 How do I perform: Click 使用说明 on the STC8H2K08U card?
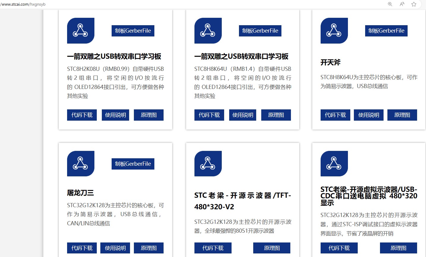tap(115, 115)
